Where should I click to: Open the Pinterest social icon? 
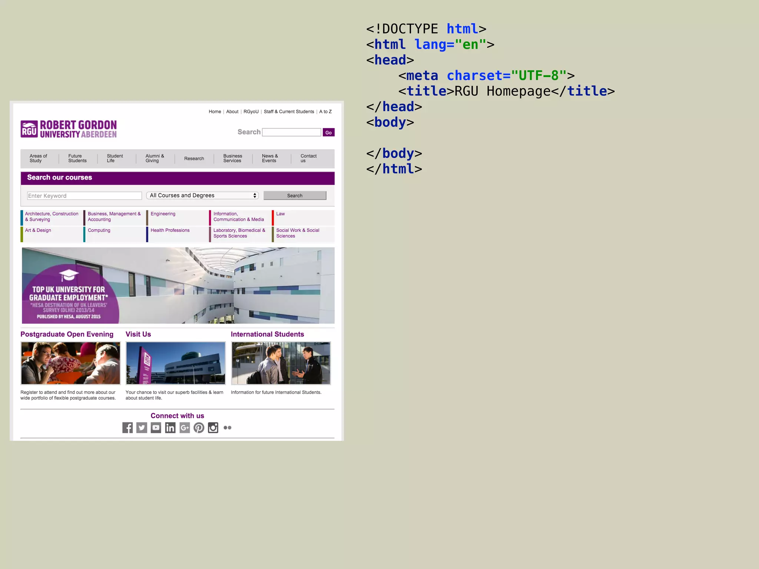pos(199,427)
